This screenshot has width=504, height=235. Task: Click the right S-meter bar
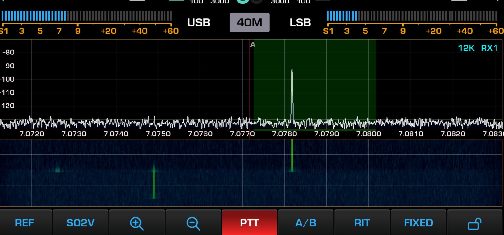[x=412, y=16]
